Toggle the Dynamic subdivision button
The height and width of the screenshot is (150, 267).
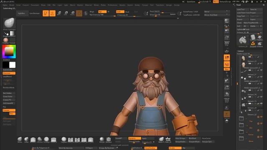[134, 138]
